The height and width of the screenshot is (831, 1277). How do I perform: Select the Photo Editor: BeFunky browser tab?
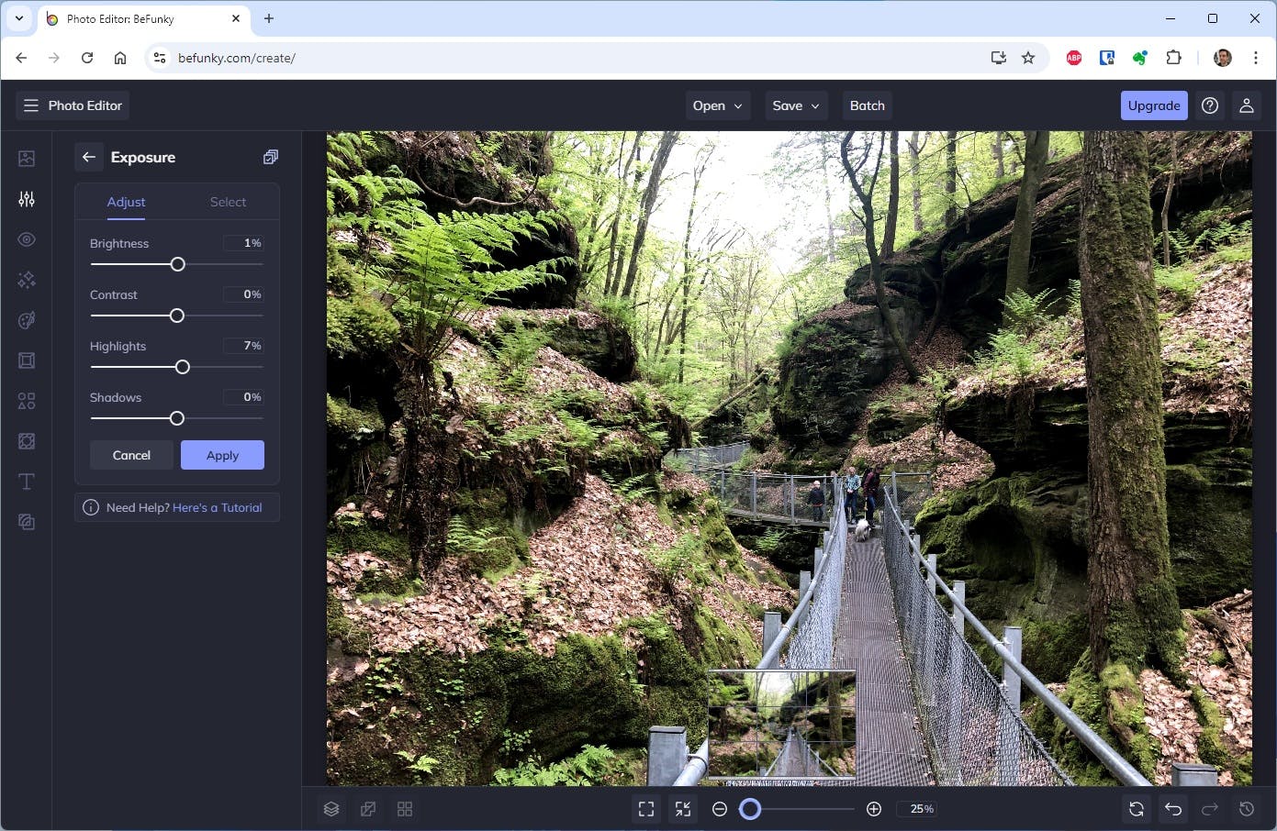click(x=144, y=19)
